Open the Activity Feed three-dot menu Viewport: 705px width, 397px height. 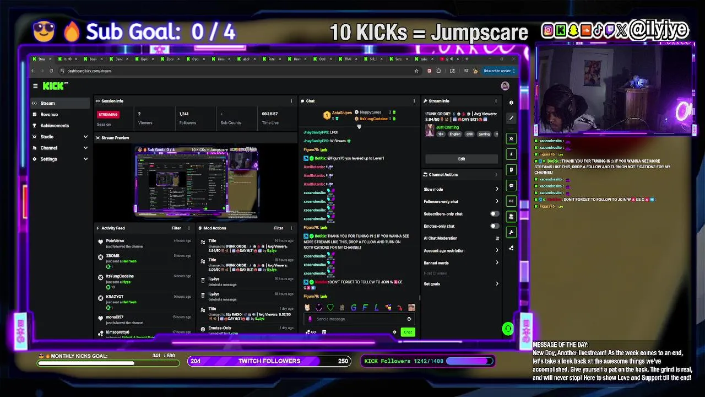[189, 228]
